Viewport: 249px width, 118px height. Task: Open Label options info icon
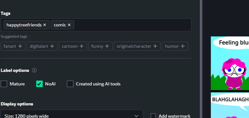[x=34, y=70]
